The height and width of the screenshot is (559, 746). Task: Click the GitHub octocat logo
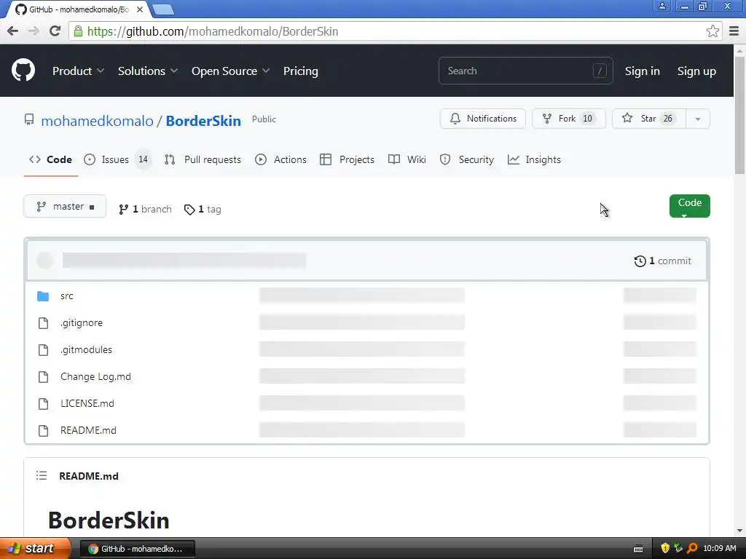[x=23, y=71]
